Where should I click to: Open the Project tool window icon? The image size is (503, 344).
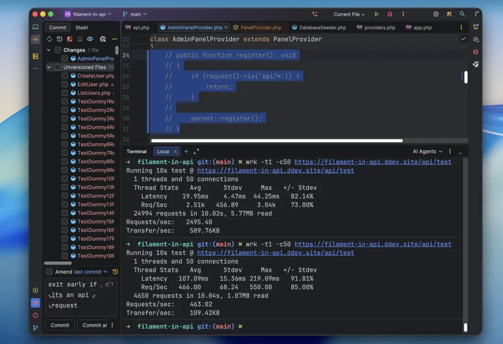[35, 27]
